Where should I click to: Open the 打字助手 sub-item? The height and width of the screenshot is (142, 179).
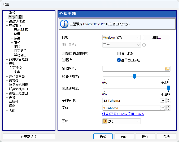(x=20, y=51)
